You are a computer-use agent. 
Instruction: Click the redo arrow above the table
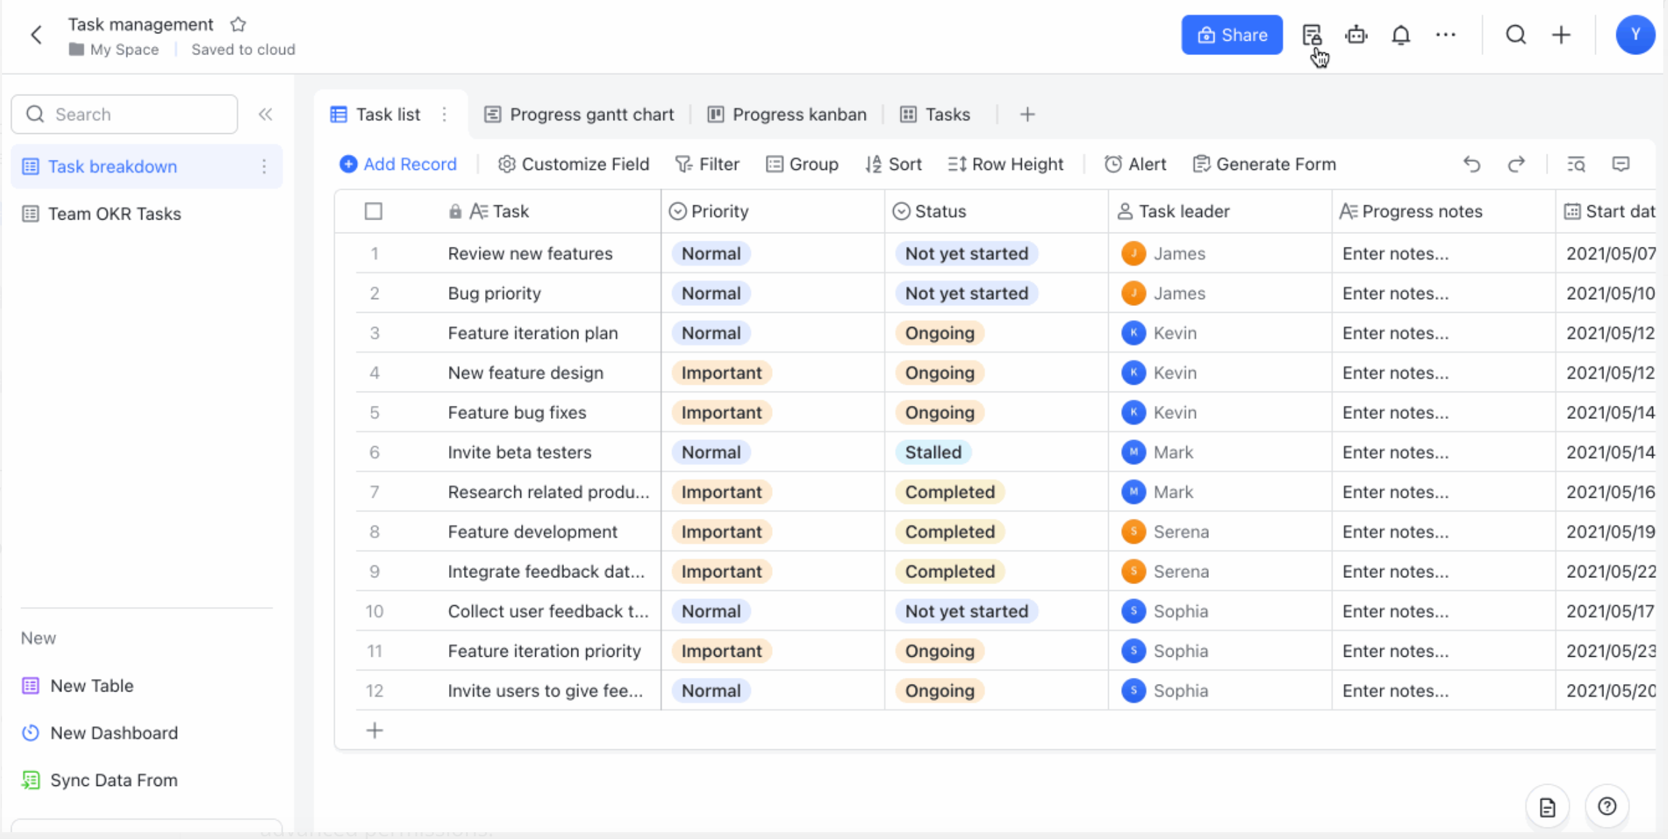pos(1517,164)
